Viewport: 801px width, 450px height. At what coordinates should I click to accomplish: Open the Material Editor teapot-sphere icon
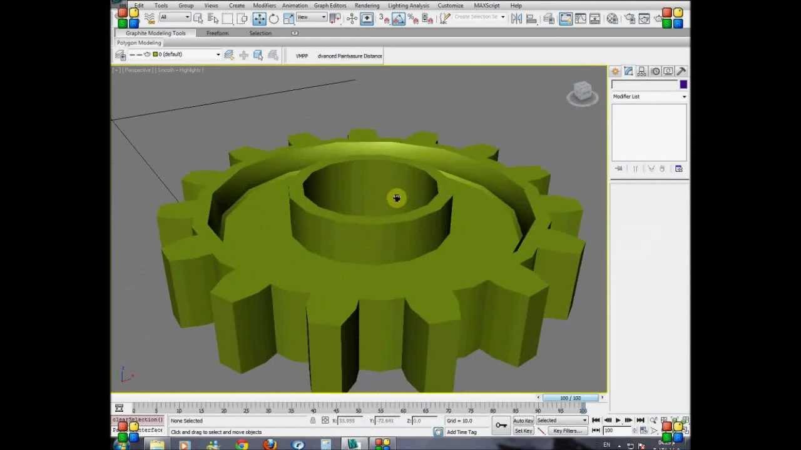coord(612,19)
